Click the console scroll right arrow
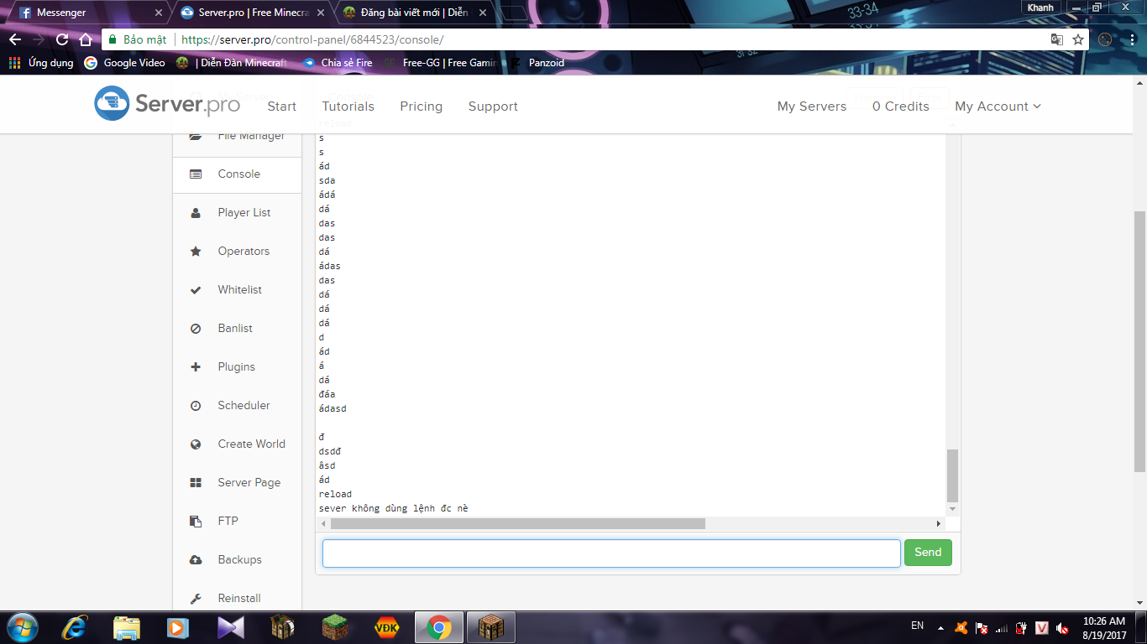Image resolution: width=1147 pixels, height=644 pixels. click(x=939, y=524)
